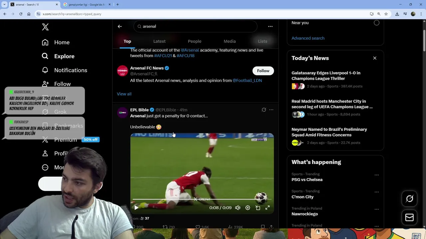Open EPL Bible profile name

(139, 110)
